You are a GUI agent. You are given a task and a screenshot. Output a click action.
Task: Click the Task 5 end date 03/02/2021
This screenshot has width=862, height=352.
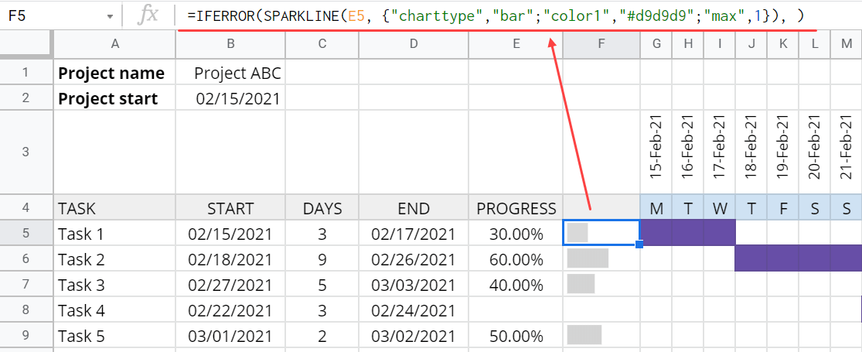coord(414,336)
